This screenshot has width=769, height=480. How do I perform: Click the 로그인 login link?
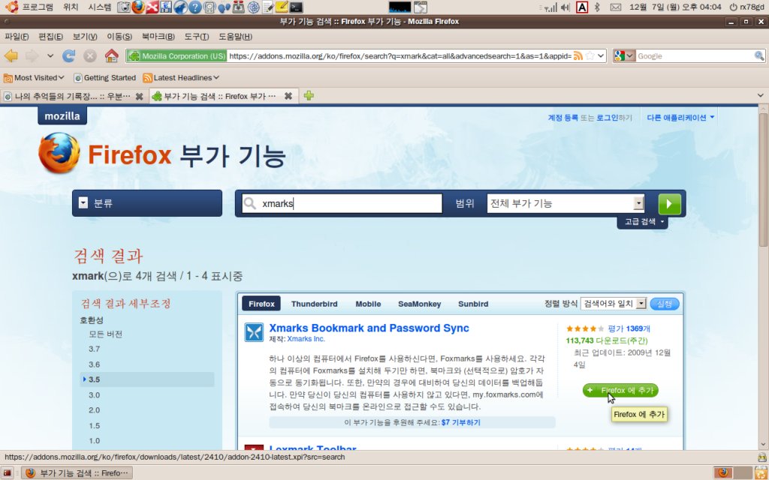[607, 118]
